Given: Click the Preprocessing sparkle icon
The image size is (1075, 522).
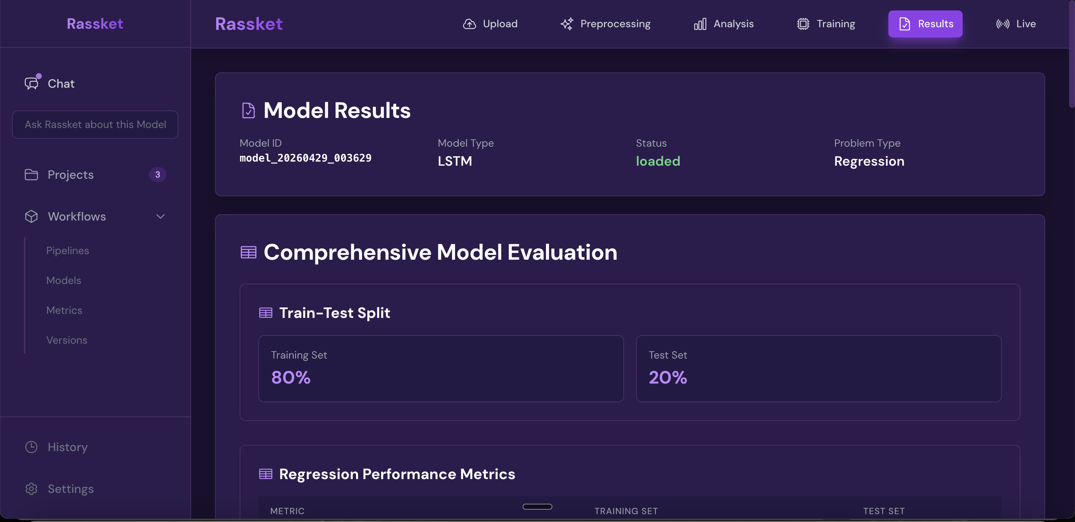Looking at the screenshot, I should coord(567,24).
